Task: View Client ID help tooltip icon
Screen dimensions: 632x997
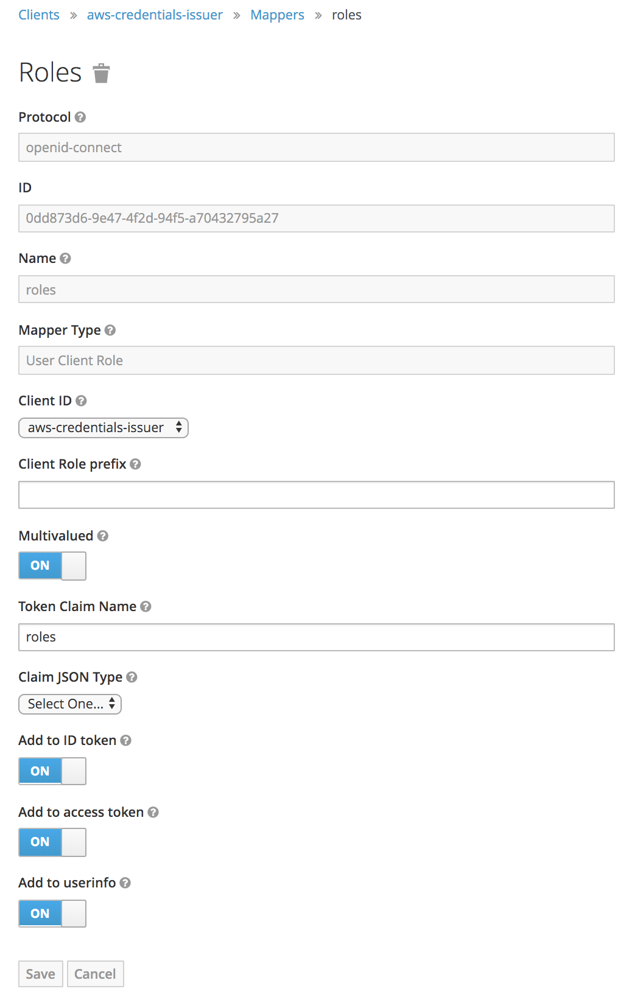Action: [x=82, y=401]
